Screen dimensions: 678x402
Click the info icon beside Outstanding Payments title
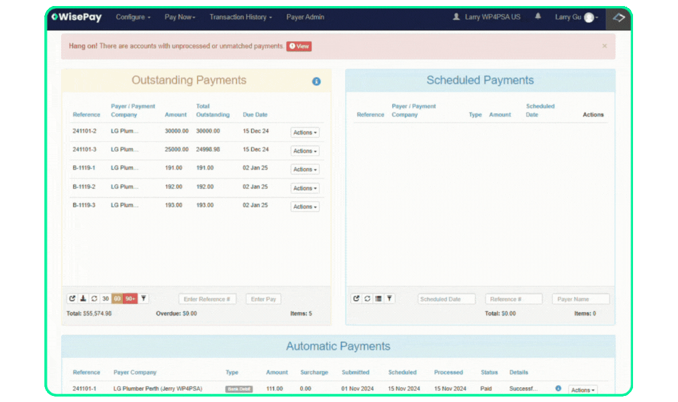(316, 80)
